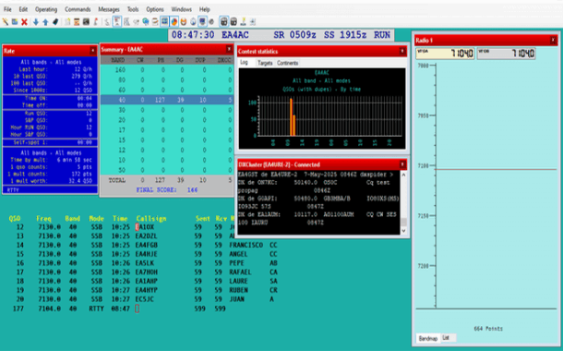Open the Edit menu
This screenshot has width=563, height=351.
click(23, 9)
